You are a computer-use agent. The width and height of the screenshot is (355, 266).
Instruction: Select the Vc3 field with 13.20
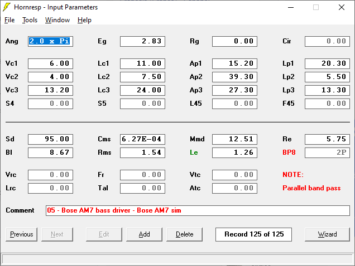click(x=50, y=90)
